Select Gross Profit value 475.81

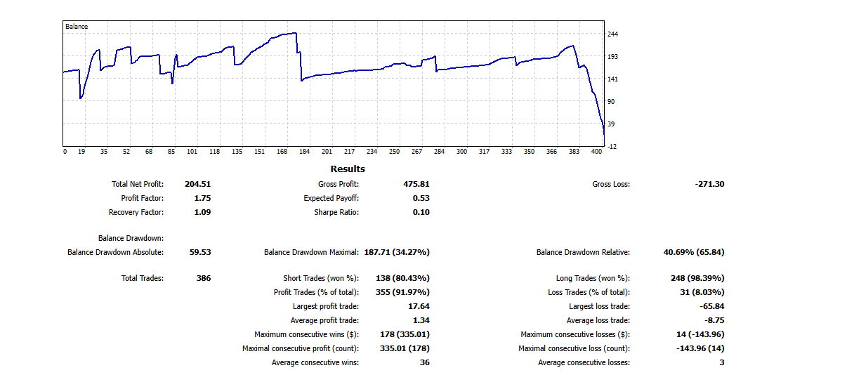[416, 185]
